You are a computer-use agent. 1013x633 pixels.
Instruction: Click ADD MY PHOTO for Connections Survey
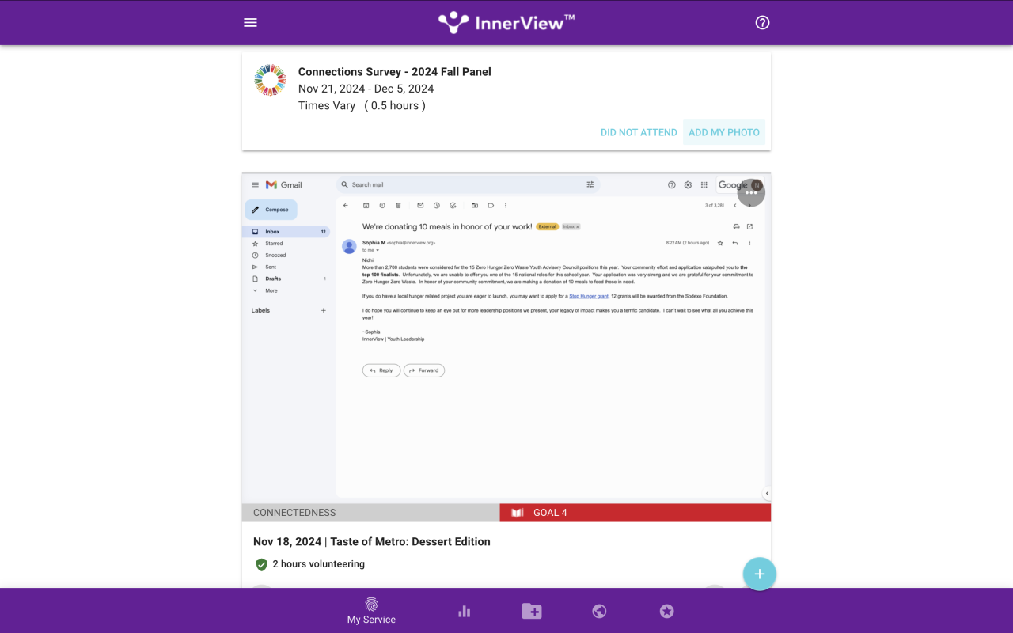pos(724,132)
